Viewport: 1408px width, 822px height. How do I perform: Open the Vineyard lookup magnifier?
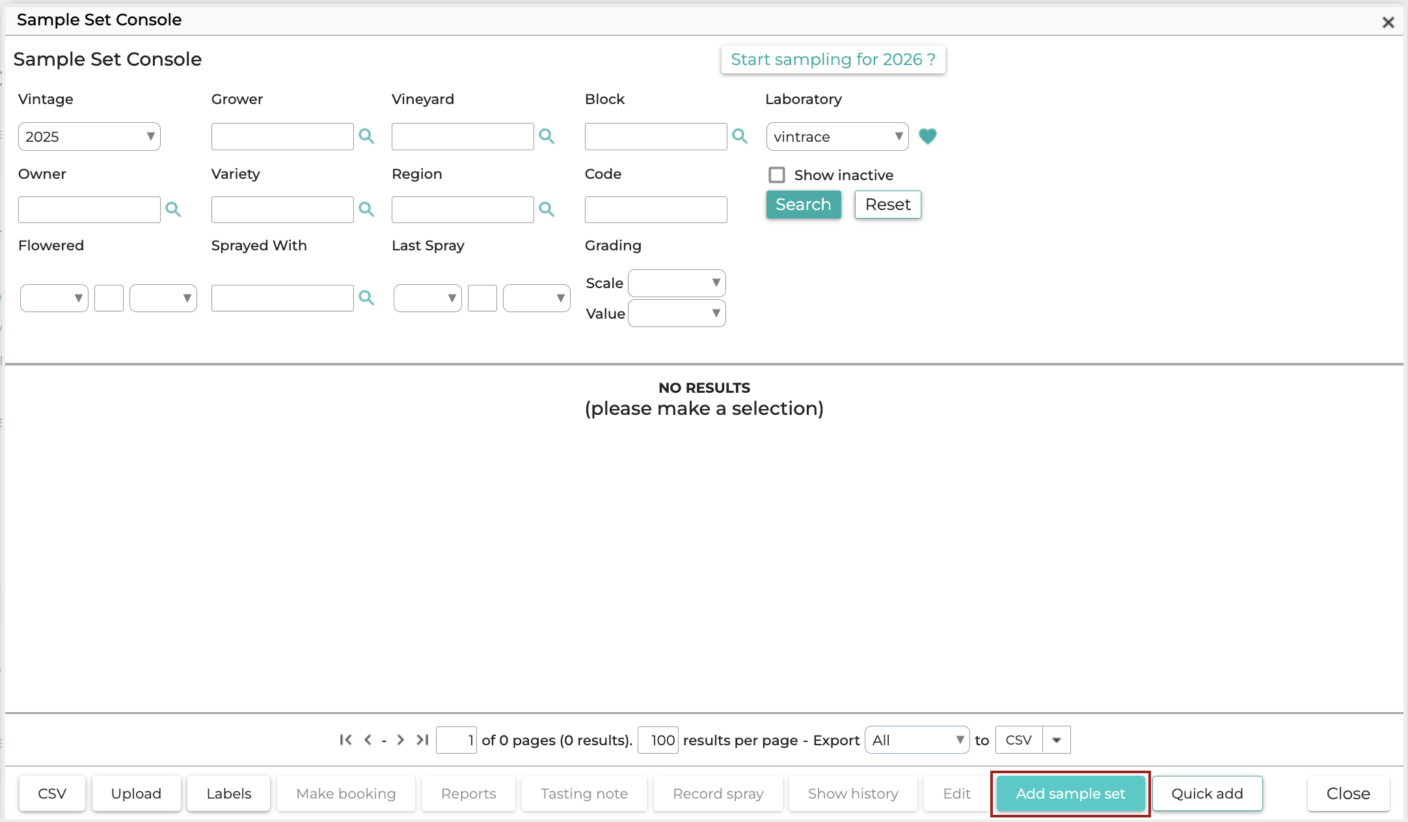(547, 137)
